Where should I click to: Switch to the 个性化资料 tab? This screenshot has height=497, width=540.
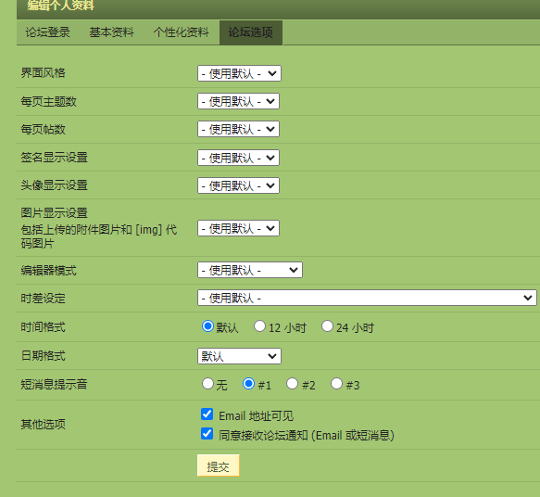182,32
